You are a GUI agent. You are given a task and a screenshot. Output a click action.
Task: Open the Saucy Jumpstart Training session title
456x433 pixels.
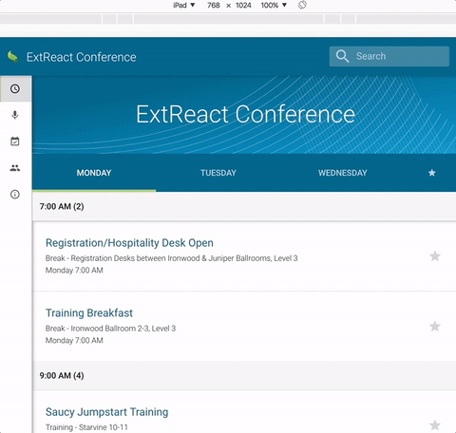click(x=106, y=412)
